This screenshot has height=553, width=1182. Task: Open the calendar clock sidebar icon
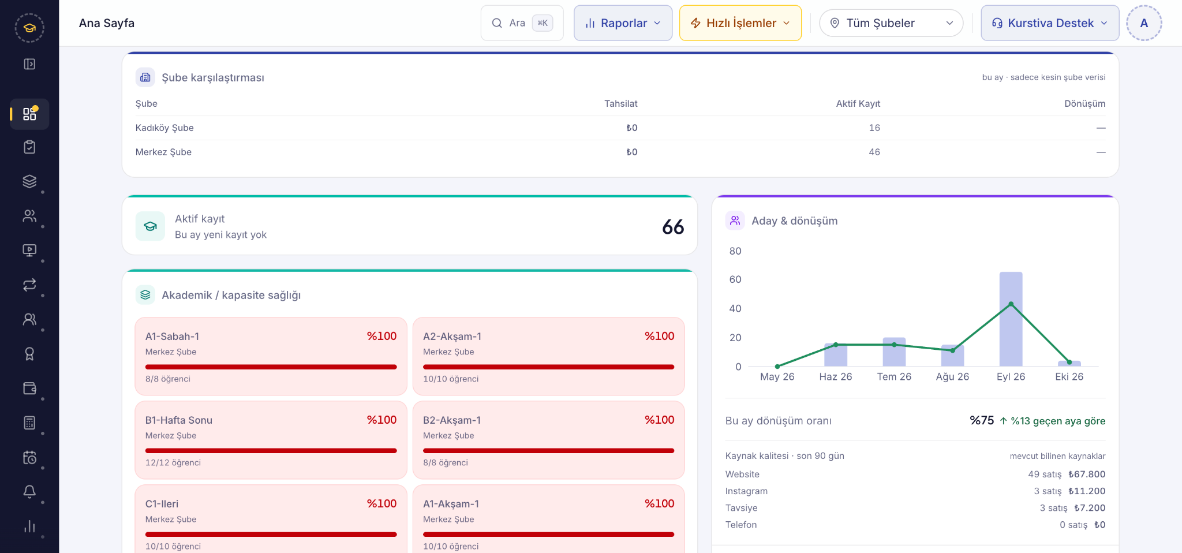point(29,458)
